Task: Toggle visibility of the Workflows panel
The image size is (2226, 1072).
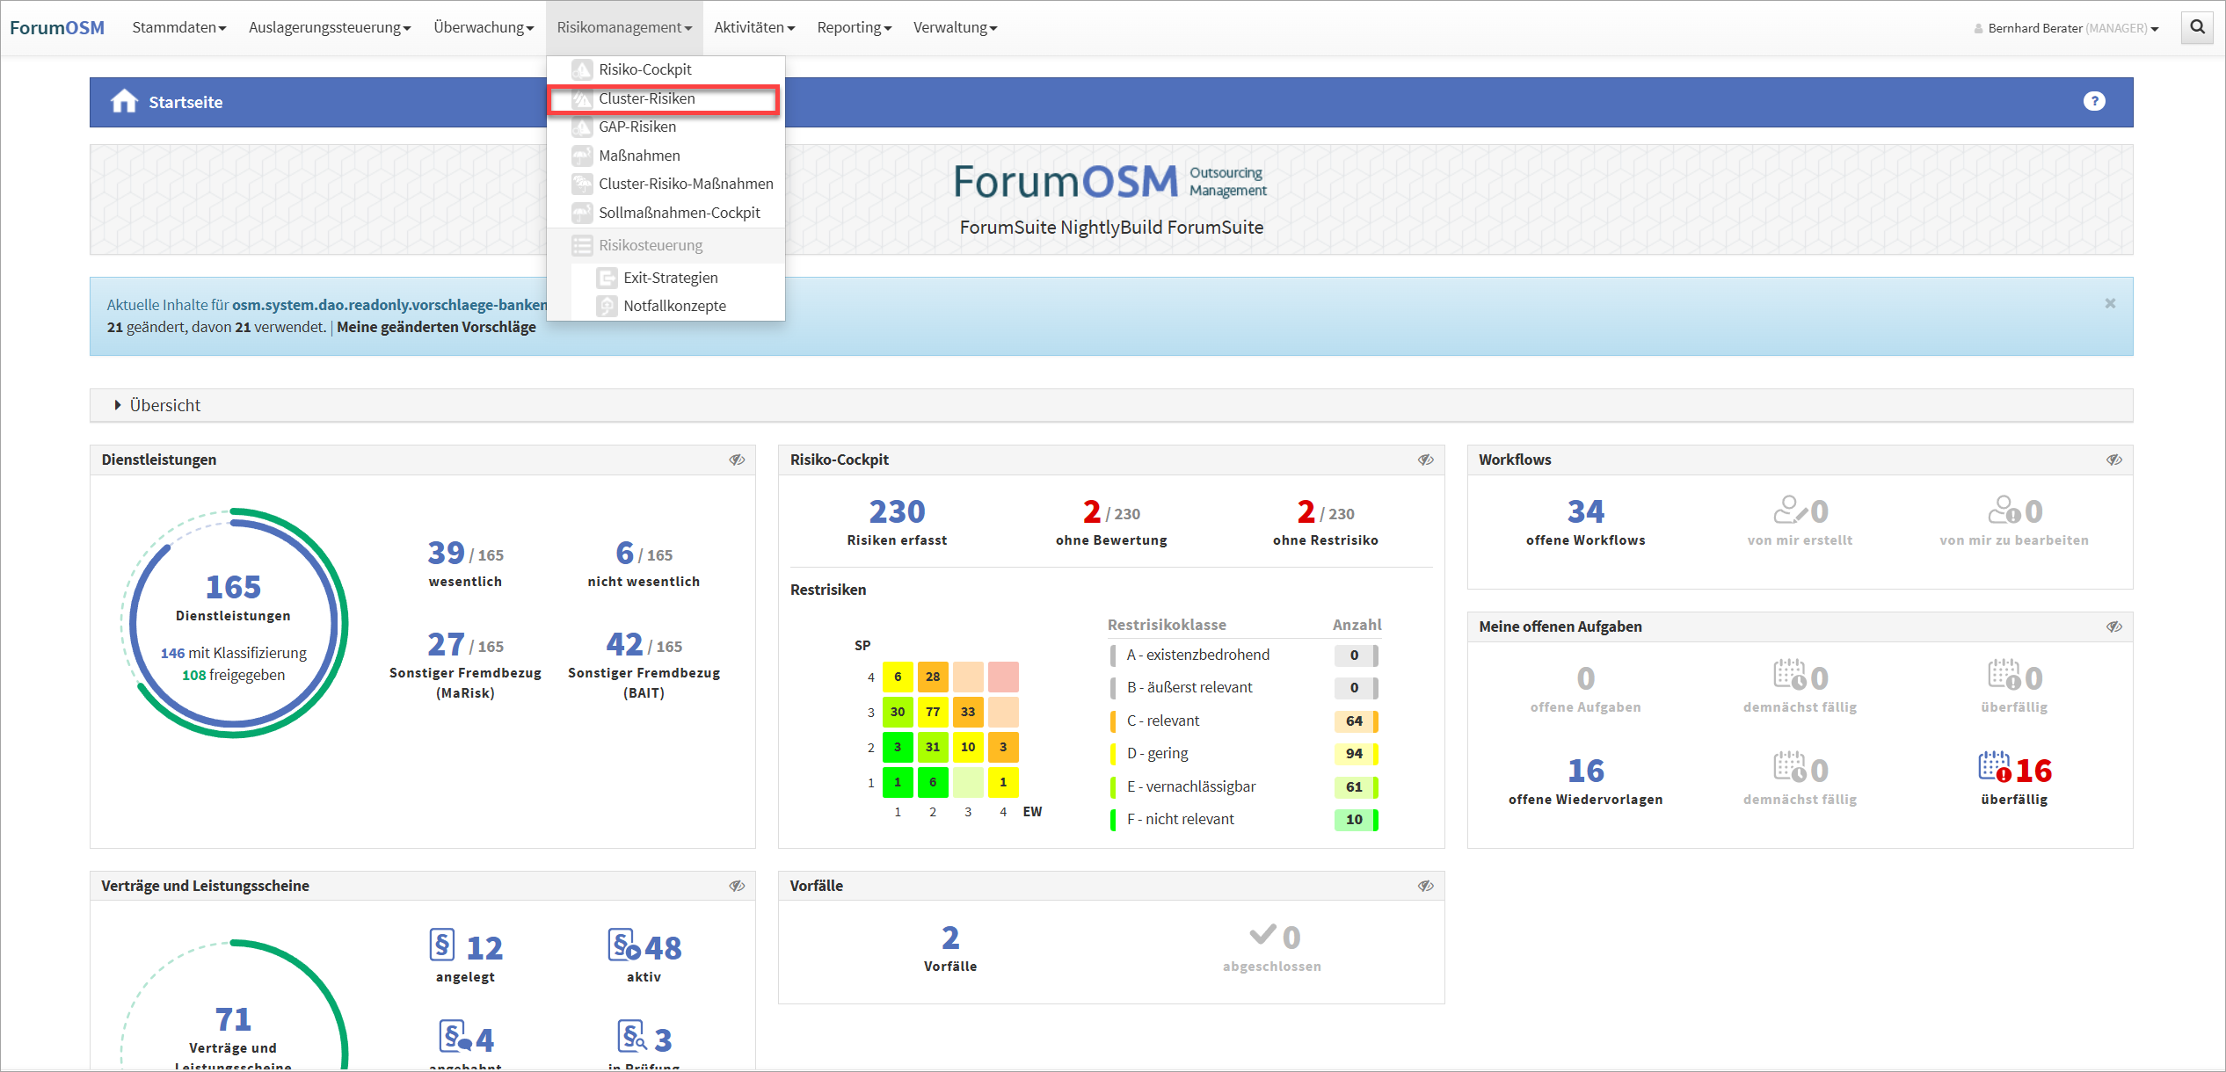Action: pos(2114,460)
